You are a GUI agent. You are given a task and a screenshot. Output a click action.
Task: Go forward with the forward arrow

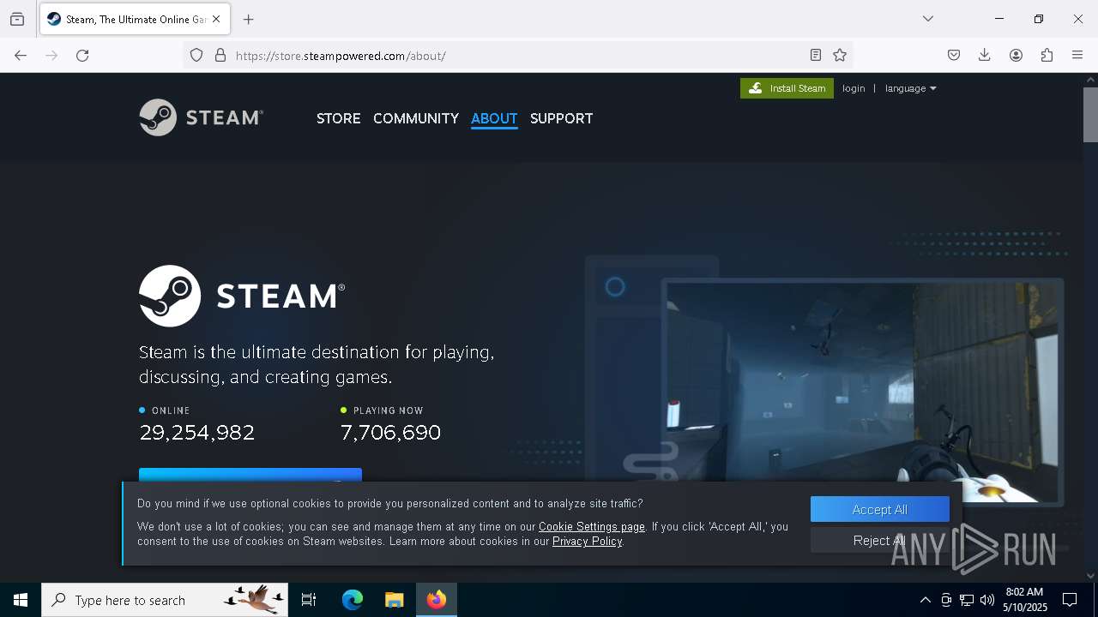pos(51,55)
